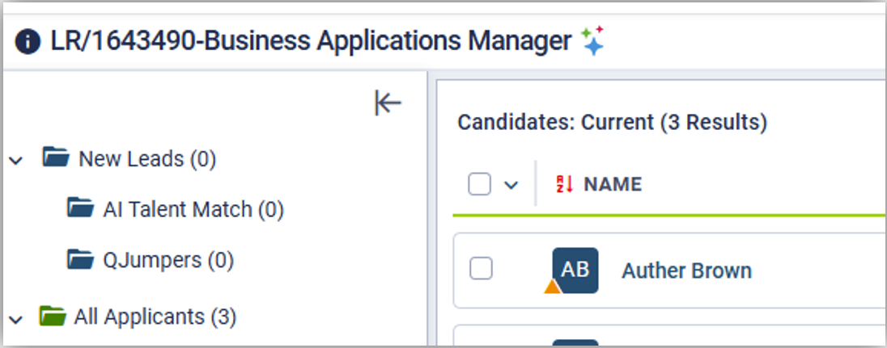Image resolution: width=887 pixels, height=348 pixels.
Task: Click the AB avatar for Auther Brown
Action: (575, 270)
